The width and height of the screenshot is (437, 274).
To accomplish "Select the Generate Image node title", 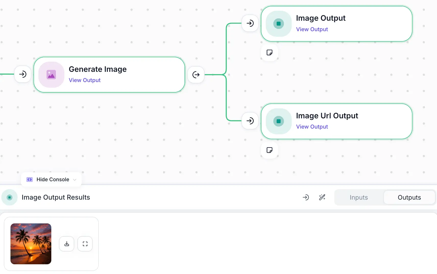I will [98, 69].
